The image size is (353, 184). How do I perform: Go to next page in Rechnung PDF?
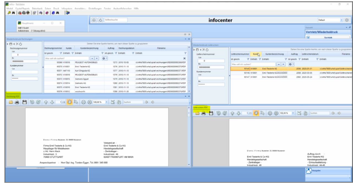[52, 102]
